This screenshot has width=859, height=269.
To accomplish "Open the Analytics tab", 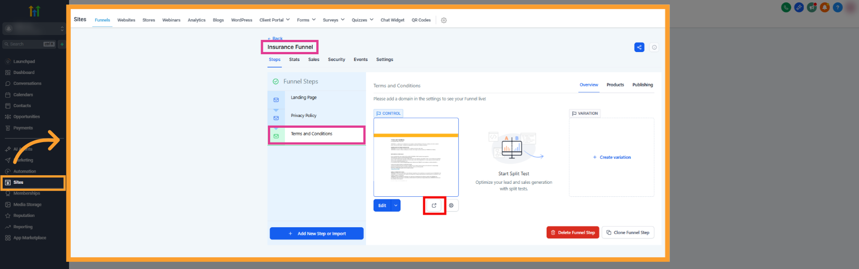I will tap(196, 20).
